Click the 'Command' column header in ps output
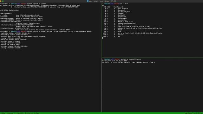Image resolution: width=203 pixels, height=114 pixels. click(x=120, y=7)
